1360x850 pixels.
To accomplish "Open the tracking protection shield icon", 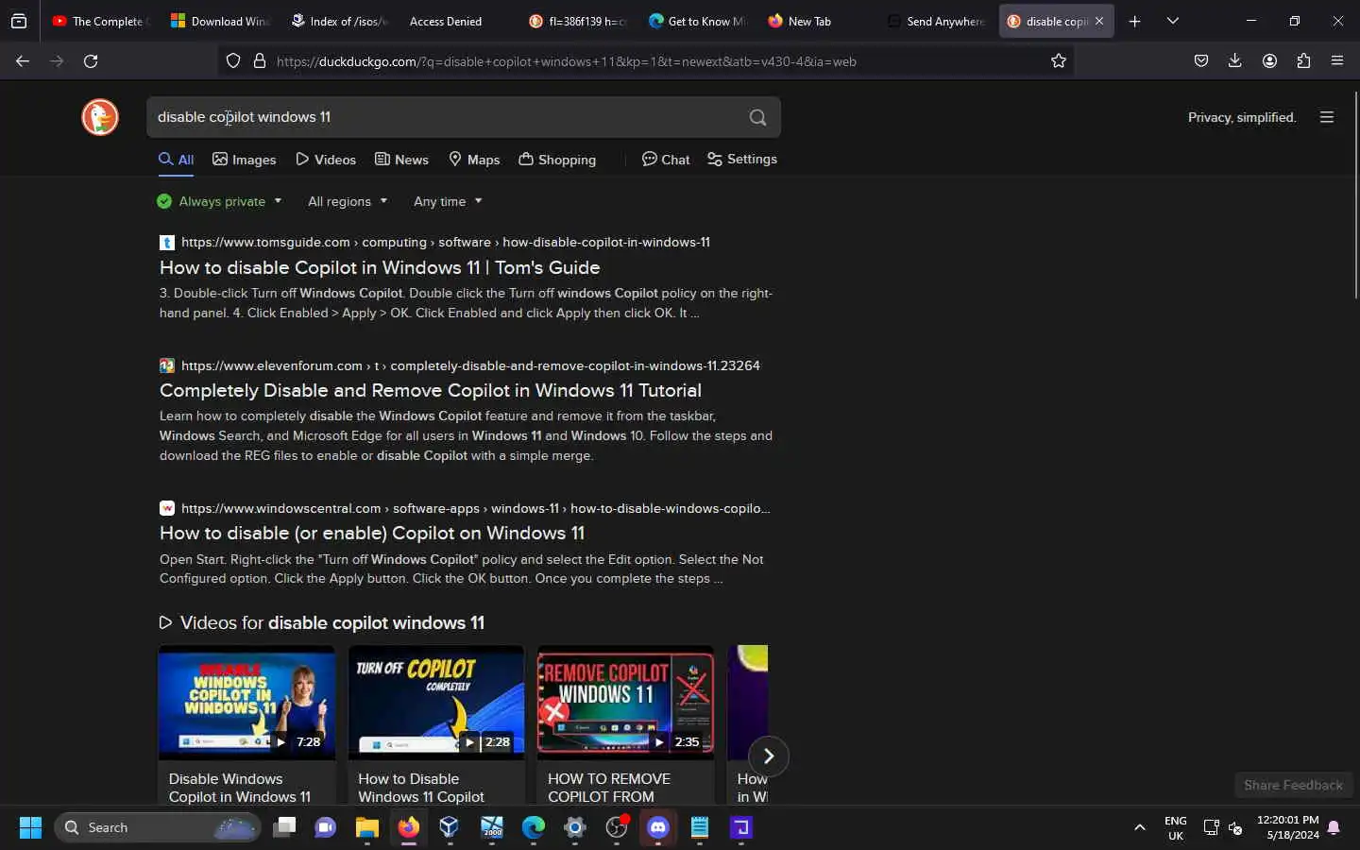I will (233, 61).
